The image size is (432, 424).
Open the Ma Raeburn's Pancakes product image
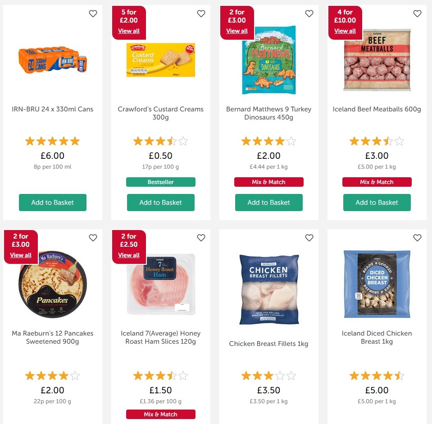coord(52,284)
